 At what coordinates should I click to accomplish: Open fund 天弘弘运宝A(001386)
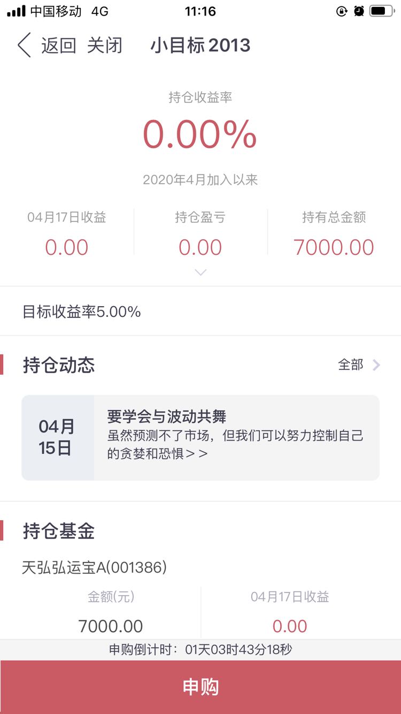94,567
